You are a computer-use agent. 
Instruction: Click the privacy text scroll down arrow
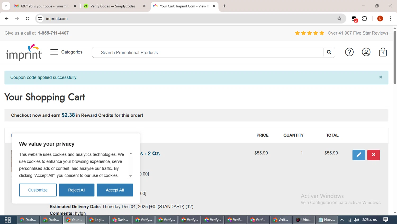[131, 176]
